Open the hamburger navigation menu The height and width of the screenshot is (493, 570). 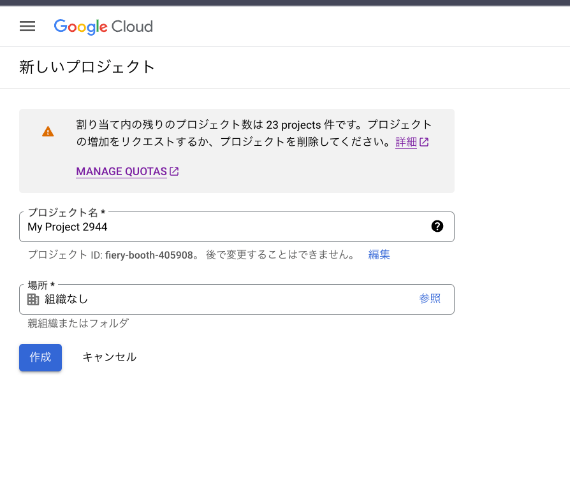27,26
